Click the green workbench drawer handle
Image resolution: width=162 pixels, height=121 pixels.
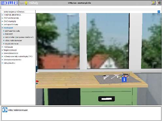(x=106, y=99)
